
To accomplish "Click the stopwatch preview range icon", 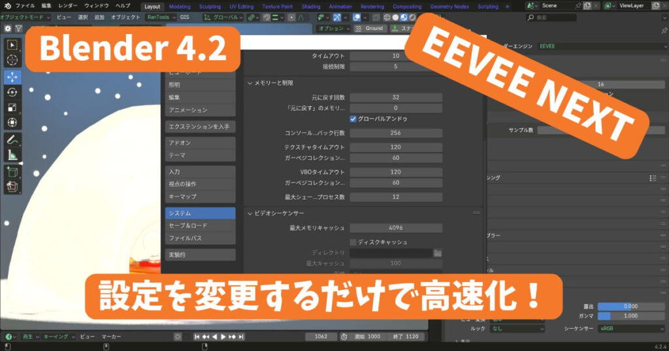I will click(x=344, y=337).
